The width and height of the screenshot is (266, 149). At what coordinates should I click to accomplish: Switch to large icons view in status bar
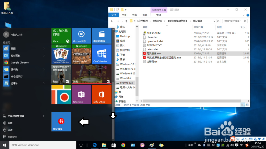(x=247, y=105)
